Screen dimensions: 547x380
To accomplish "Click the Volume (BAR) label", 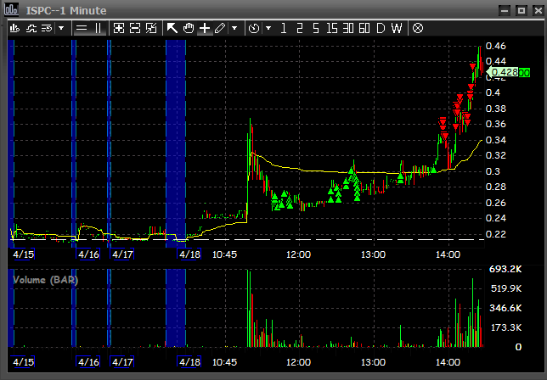I will point(45,280).
